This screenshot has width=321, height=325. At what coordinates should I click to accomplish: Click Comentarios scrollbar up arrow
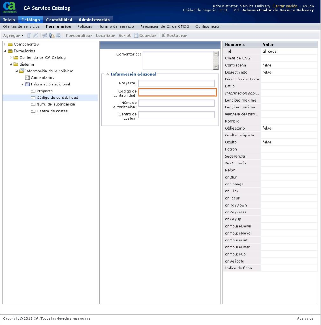click(x=216, y=54)
